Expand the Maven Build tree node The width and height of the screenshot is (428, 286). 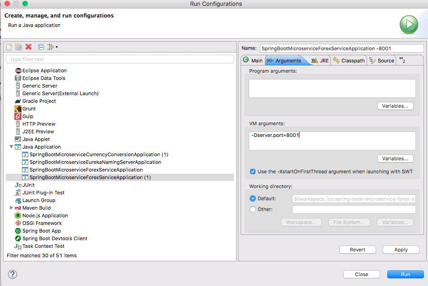coord(11,208)
